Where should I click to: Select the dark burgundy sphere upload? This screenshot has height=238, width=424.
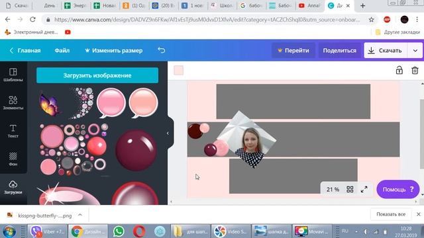pos(136,150)
